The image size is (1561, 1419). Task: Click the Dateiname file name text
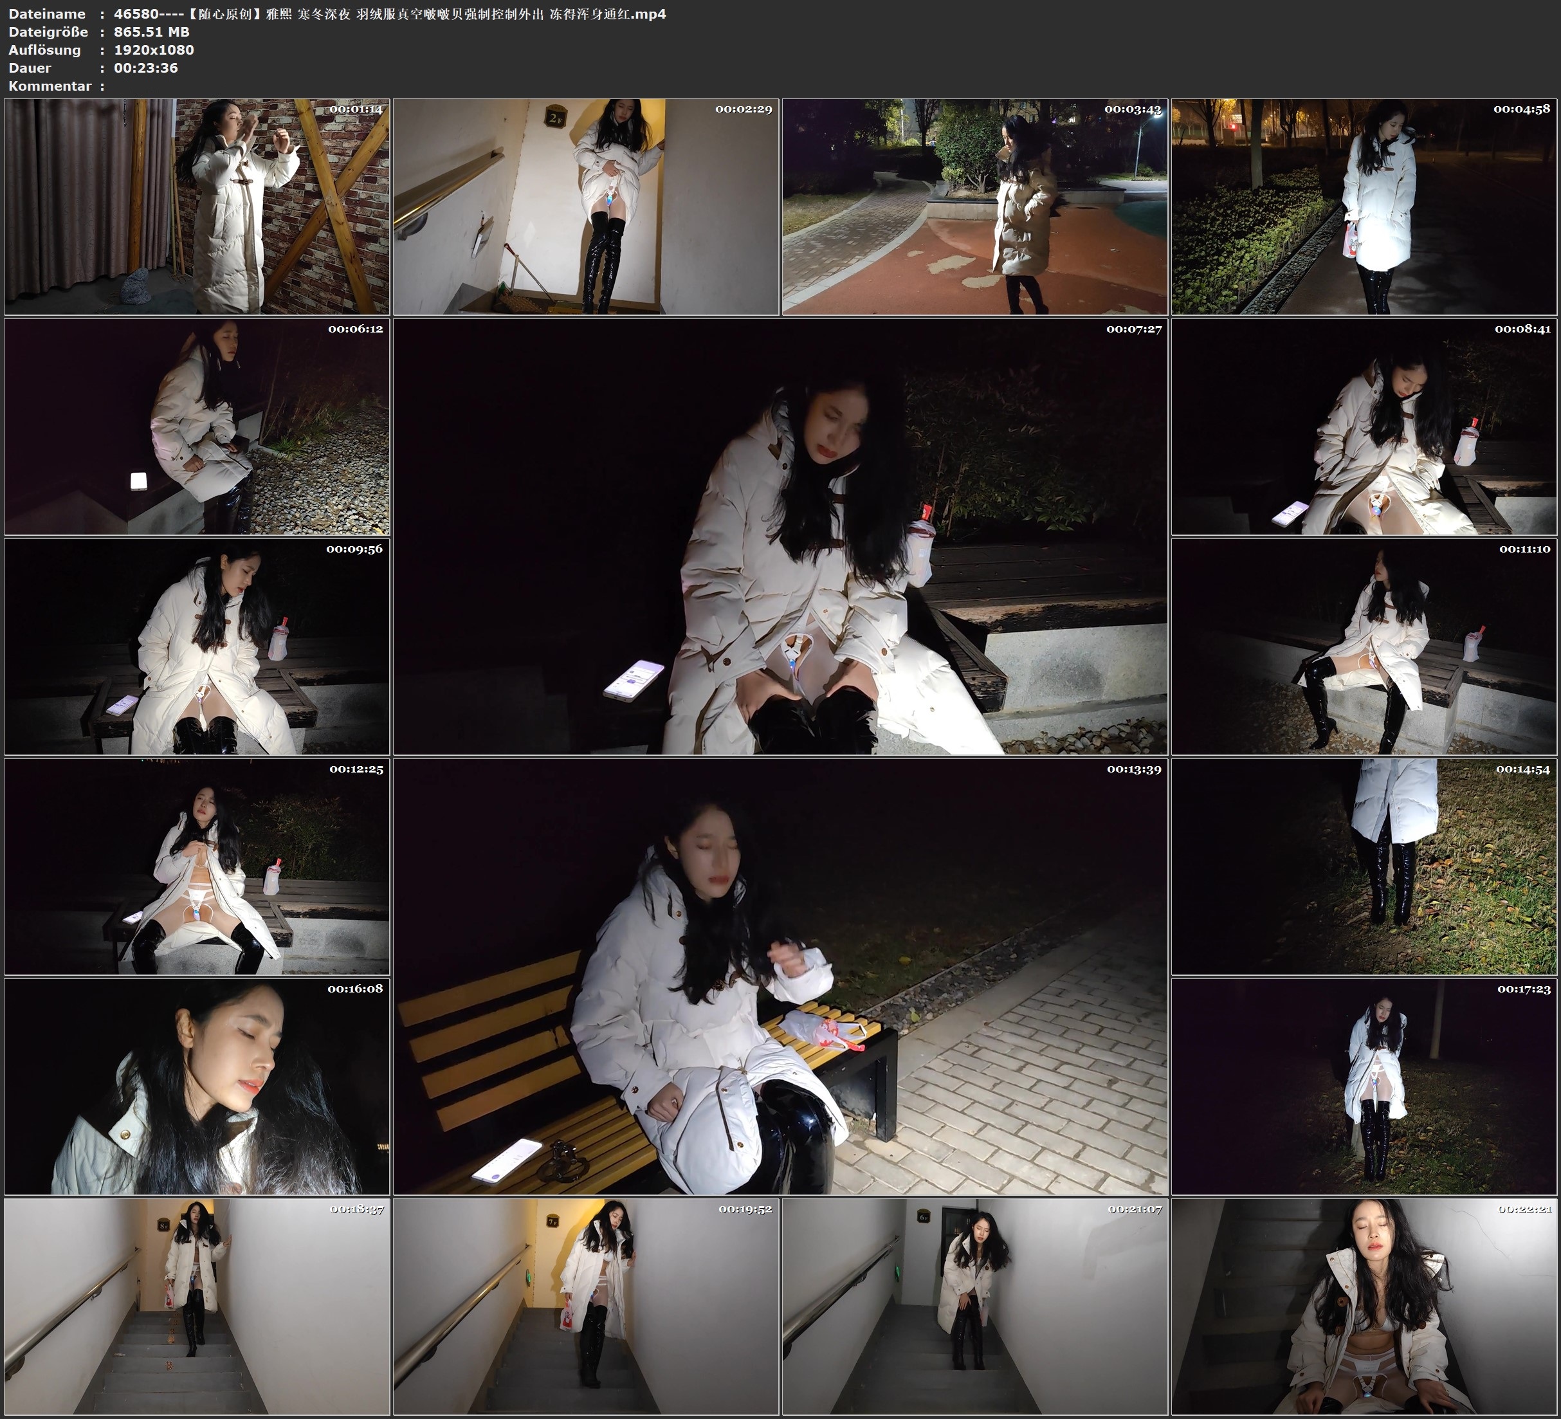(390, 14)
